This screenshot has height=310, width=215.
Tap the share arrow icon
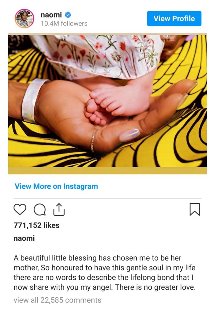(x=59, y=209)
